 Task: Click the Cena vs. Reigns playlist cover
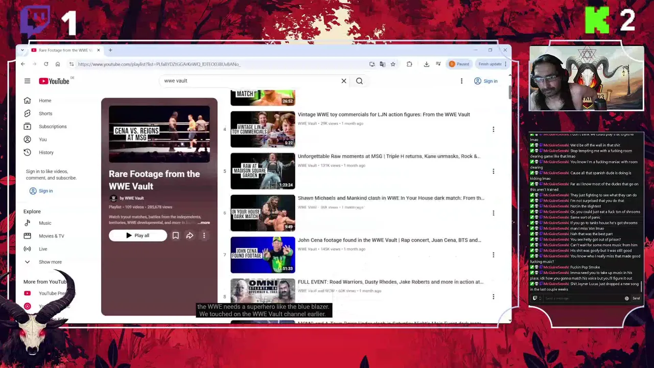click(x=159, y=134)
